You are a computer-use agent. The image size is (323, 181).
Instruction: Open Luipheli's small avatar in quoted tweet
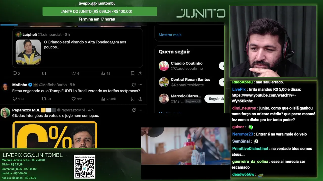click(x=18, y=34)
